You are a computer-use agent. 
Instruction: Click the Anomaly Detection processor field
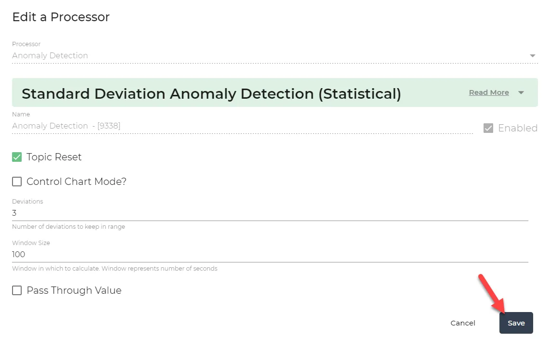tap(275, 55)
